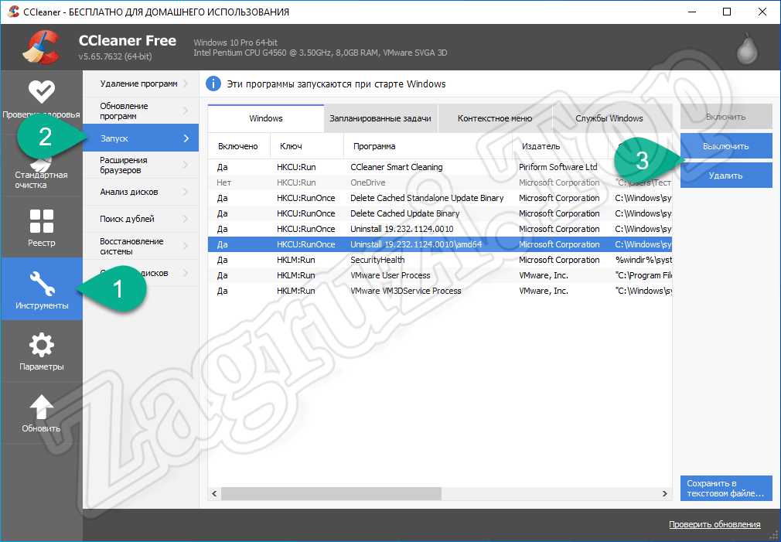Open Расширения браузеров section
This screenshot has height=542, width=781.
point(141,165)
